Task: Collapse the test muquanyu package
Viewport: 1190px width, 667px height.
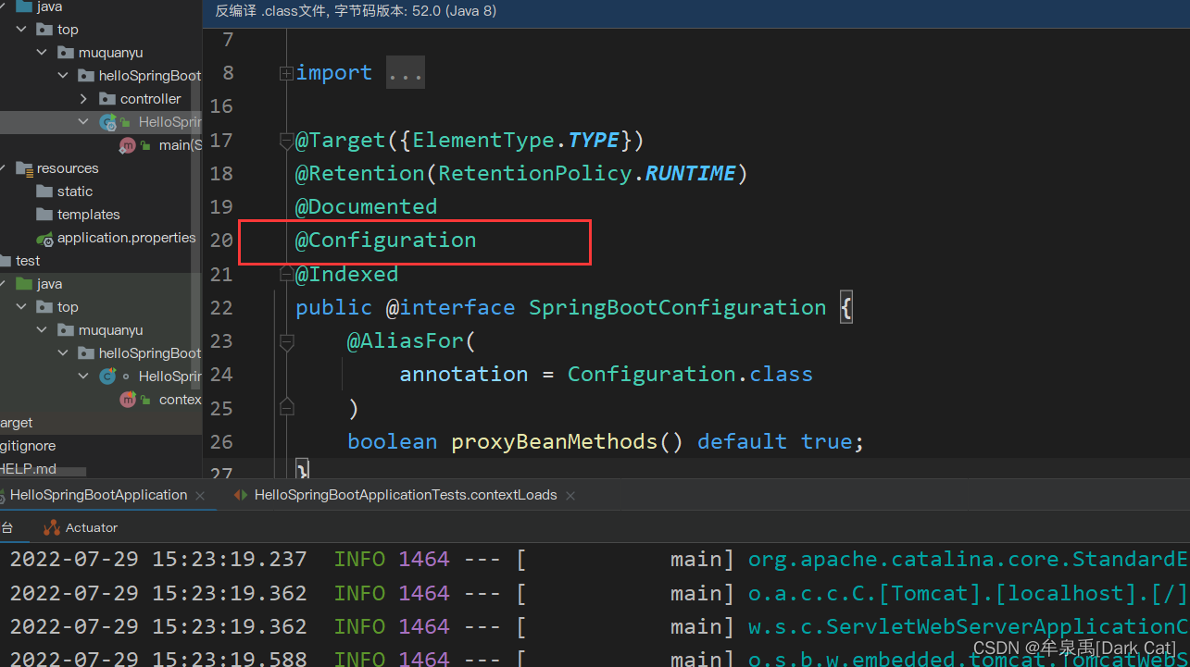Action: click(43, 330)
